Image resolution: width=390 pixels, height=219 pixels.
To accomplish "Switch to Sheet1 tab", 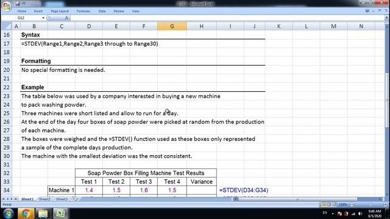I will click(27, 199).
